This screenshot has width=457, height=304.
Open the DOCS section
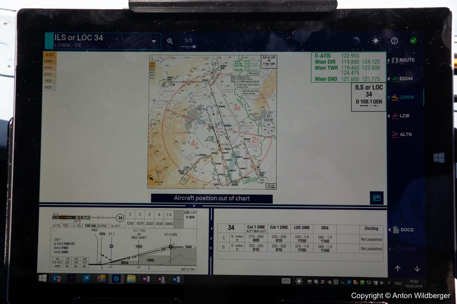coord(404,230)
